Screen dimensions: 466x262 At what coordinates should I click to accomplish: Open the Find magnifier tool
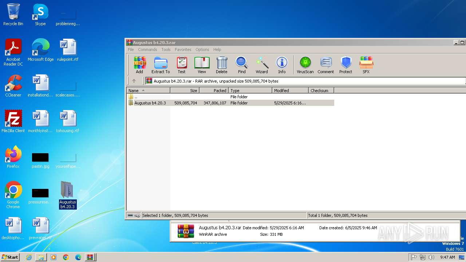pyautogui.click(x=242, y=65)
